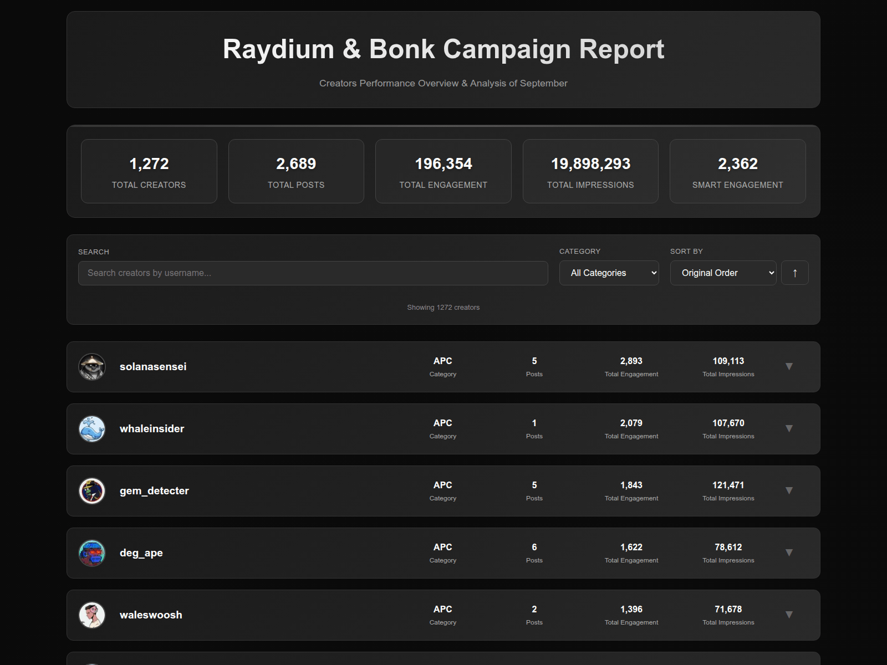Expand the whaleinsider row details
887x665 pixels.
[789, 428]
